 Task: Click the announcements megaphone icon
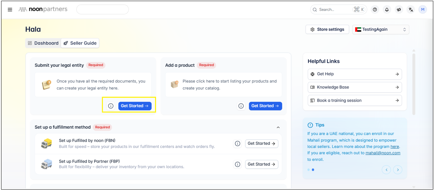point(399,9)
